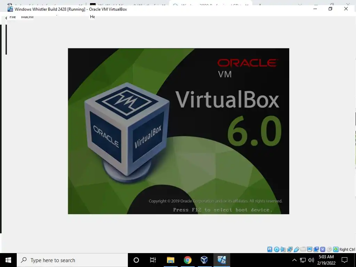
Task: Restore down the VirtualBox VM window
Action: click(330, 9)
